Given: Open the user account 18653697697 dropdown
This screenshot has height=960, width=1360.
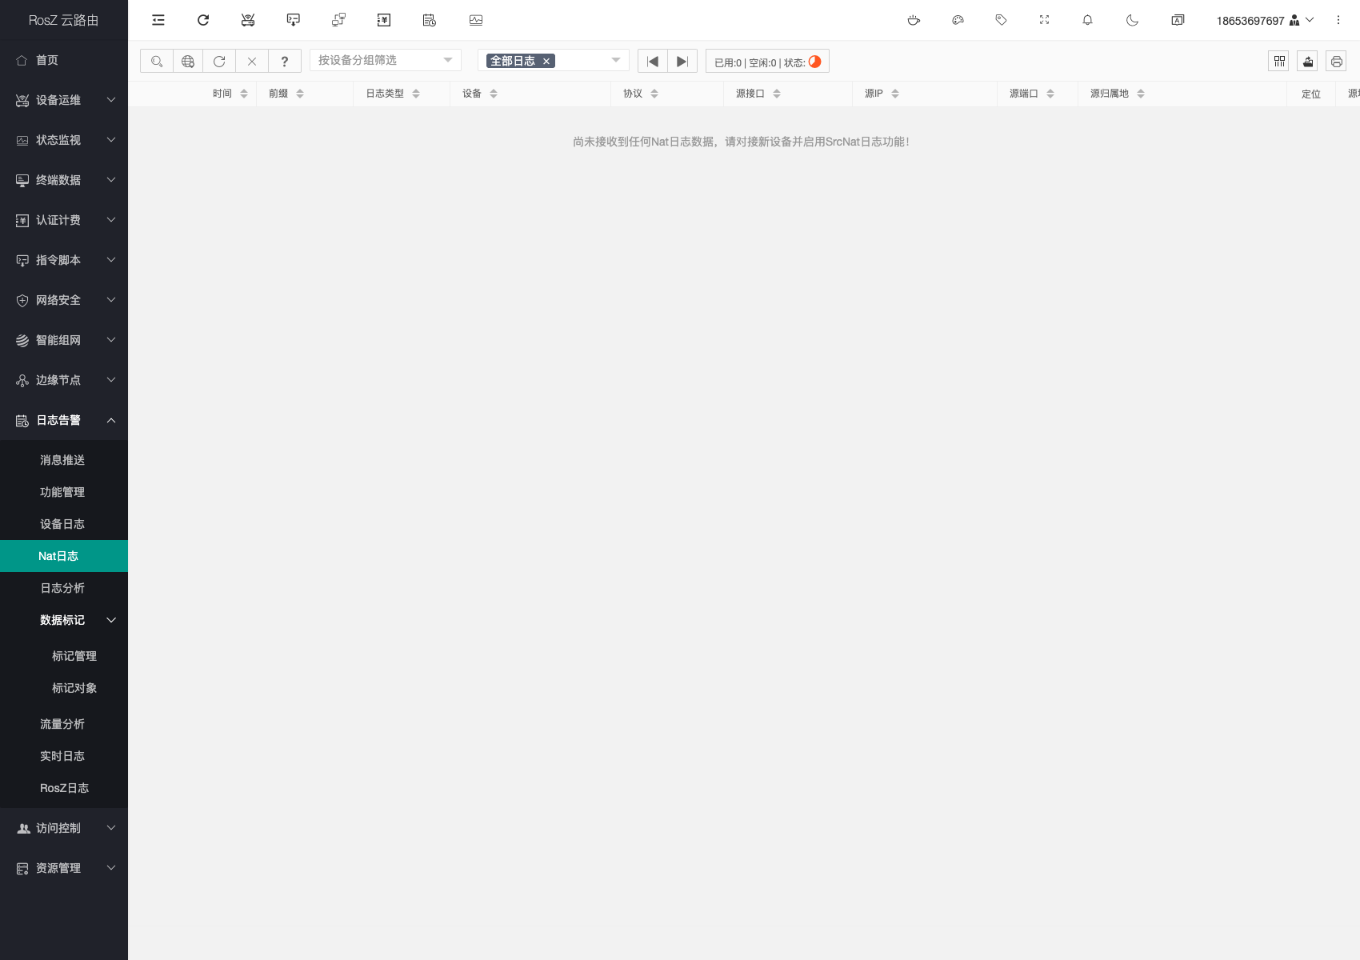Looking at the screenshot, I should click(1264, 20).
